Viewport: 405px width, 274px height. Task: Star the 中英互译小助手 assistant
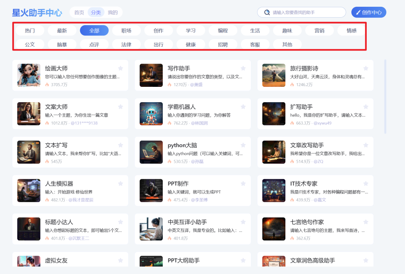pyautogui.click(x=243, y=222)
